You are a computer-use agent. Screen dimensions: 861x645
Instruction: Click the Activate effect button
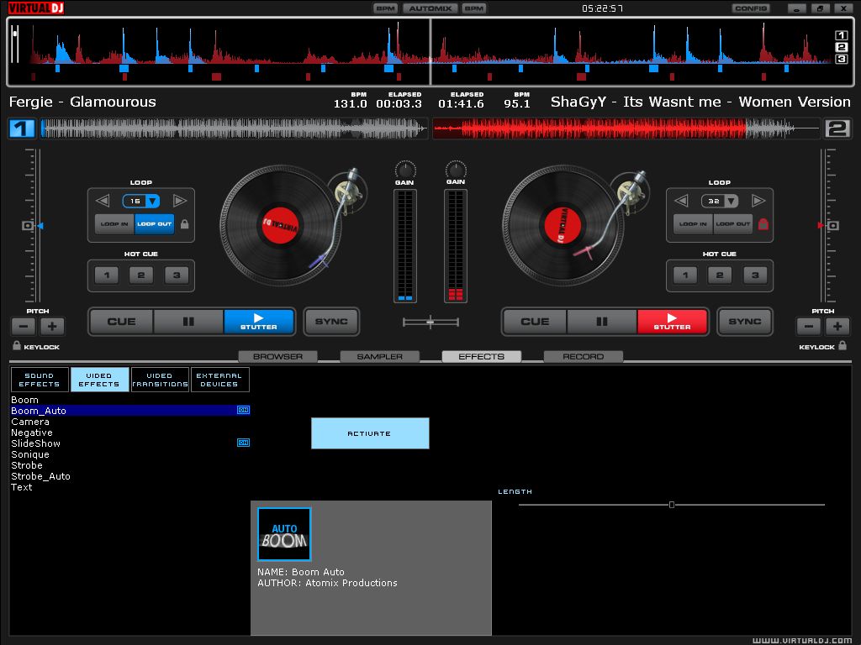point(370,433)
